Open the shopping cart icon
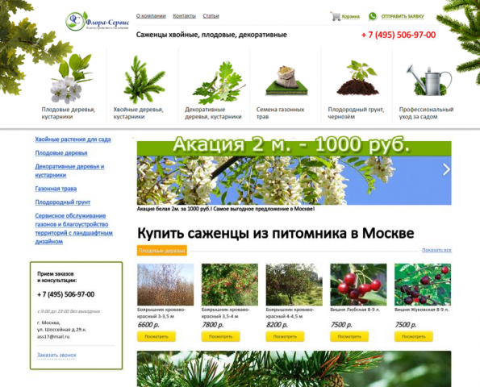The image size is (480, 387). coord(336,16)
